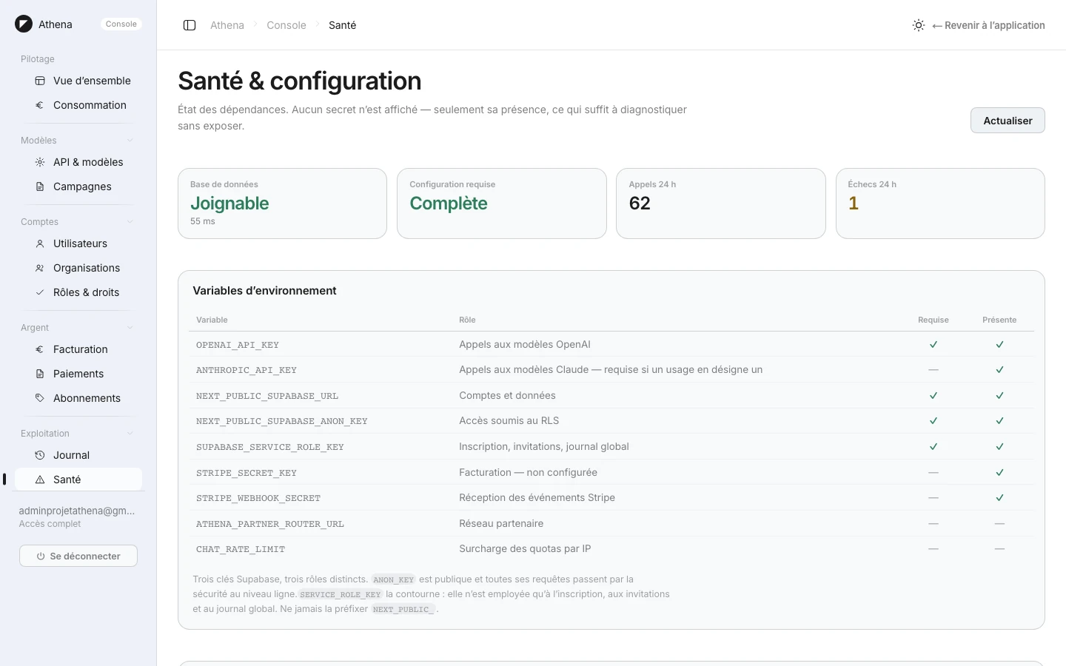Select the STRIPE_SECRET_KEY variable name

click(x=247, y=473)
